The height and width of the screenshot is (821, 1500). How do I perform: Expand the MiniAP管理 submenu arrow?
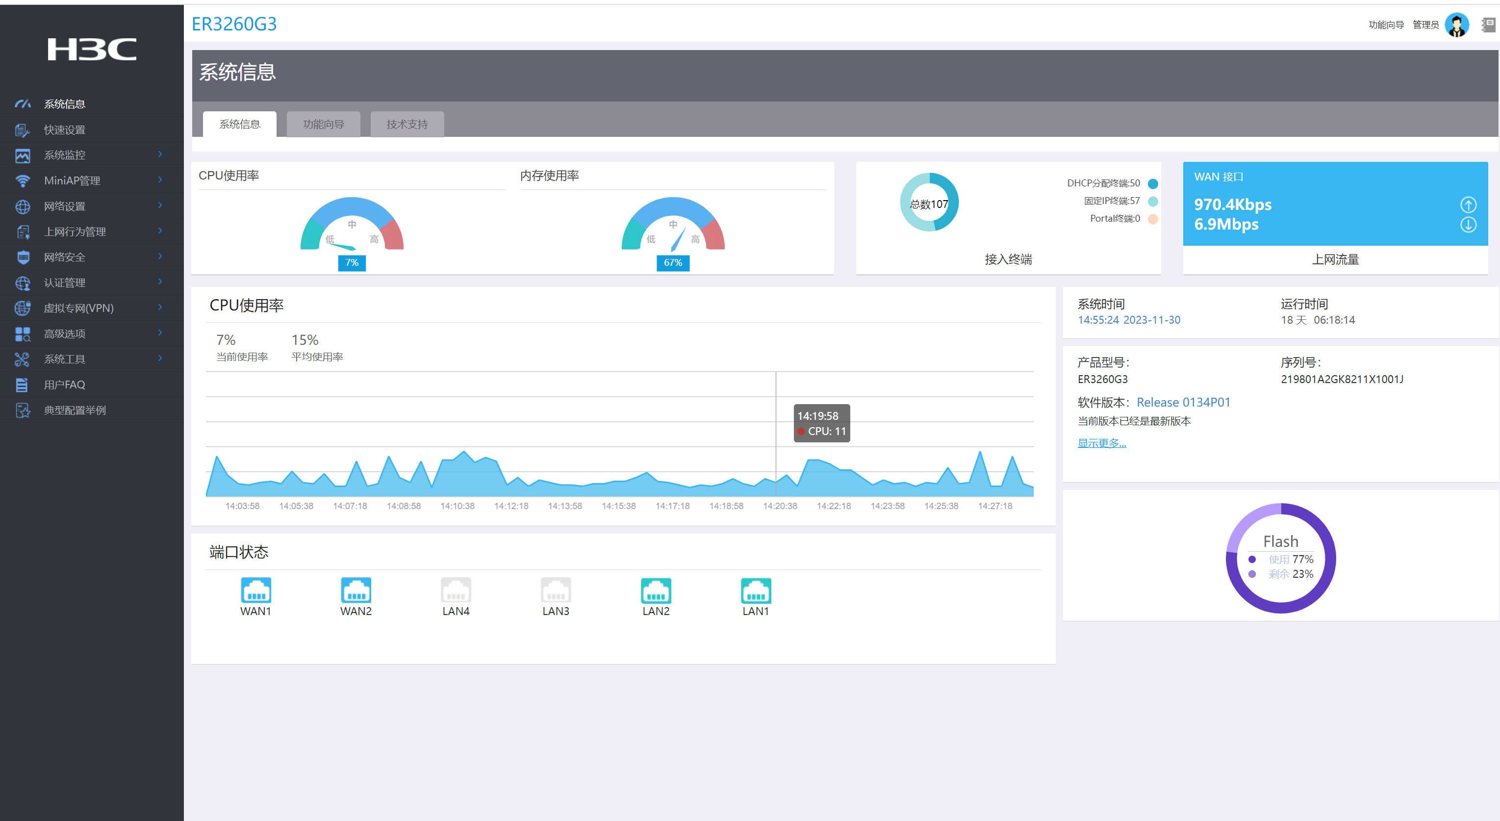pos(160,180)
